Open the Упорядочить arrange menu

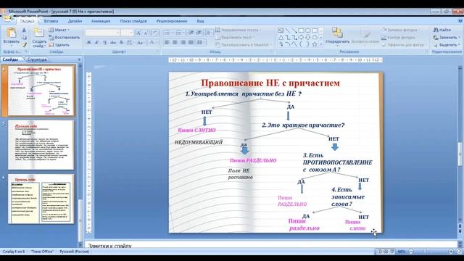[x=337, y=36]
